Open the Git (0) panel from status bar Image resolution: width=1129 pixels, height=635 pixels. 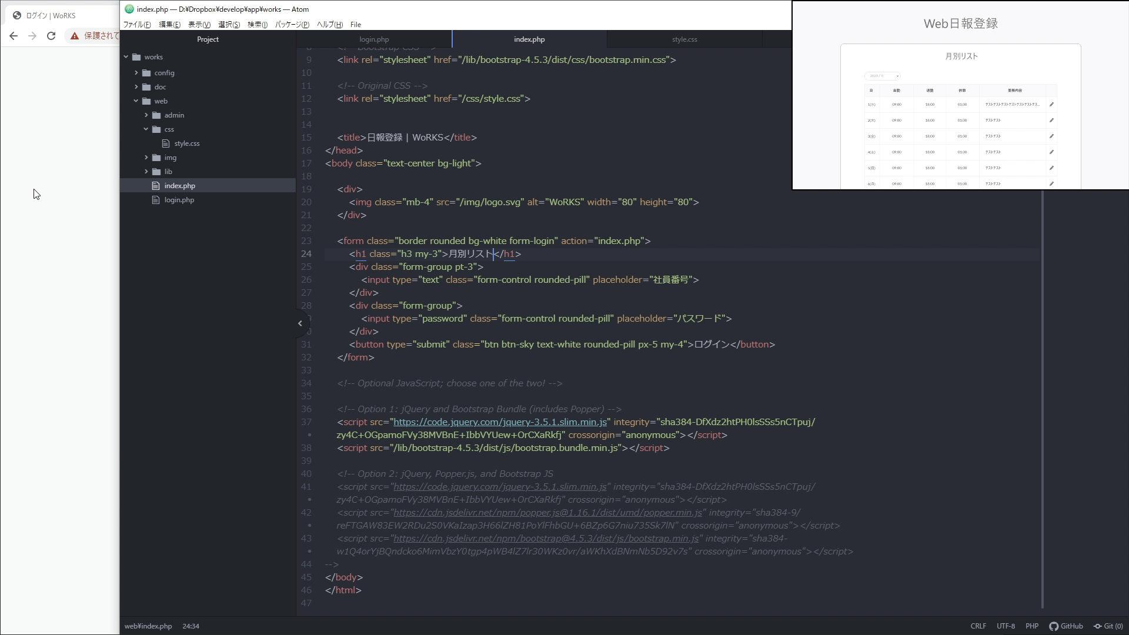pyautogui.click(x=1108, y=626)
